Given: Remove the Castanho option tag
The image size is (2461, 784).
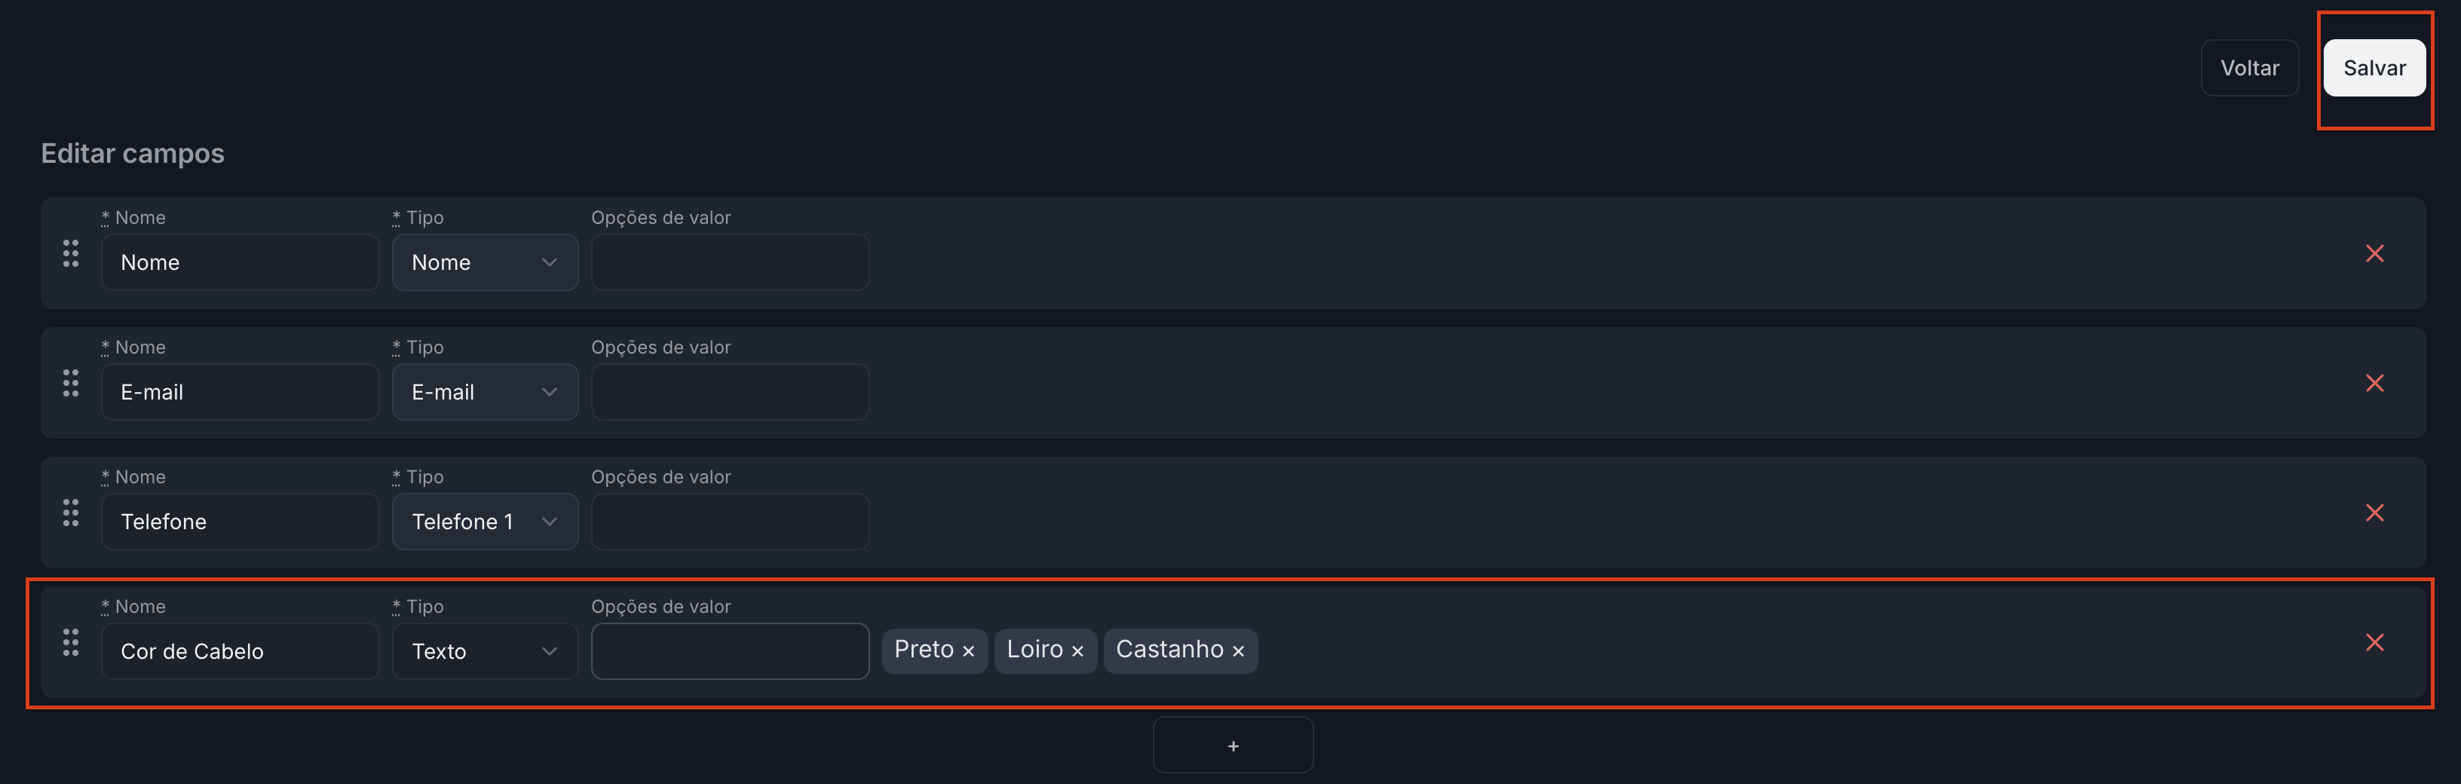Looking at the screenshot, I should click(1238, 651).
